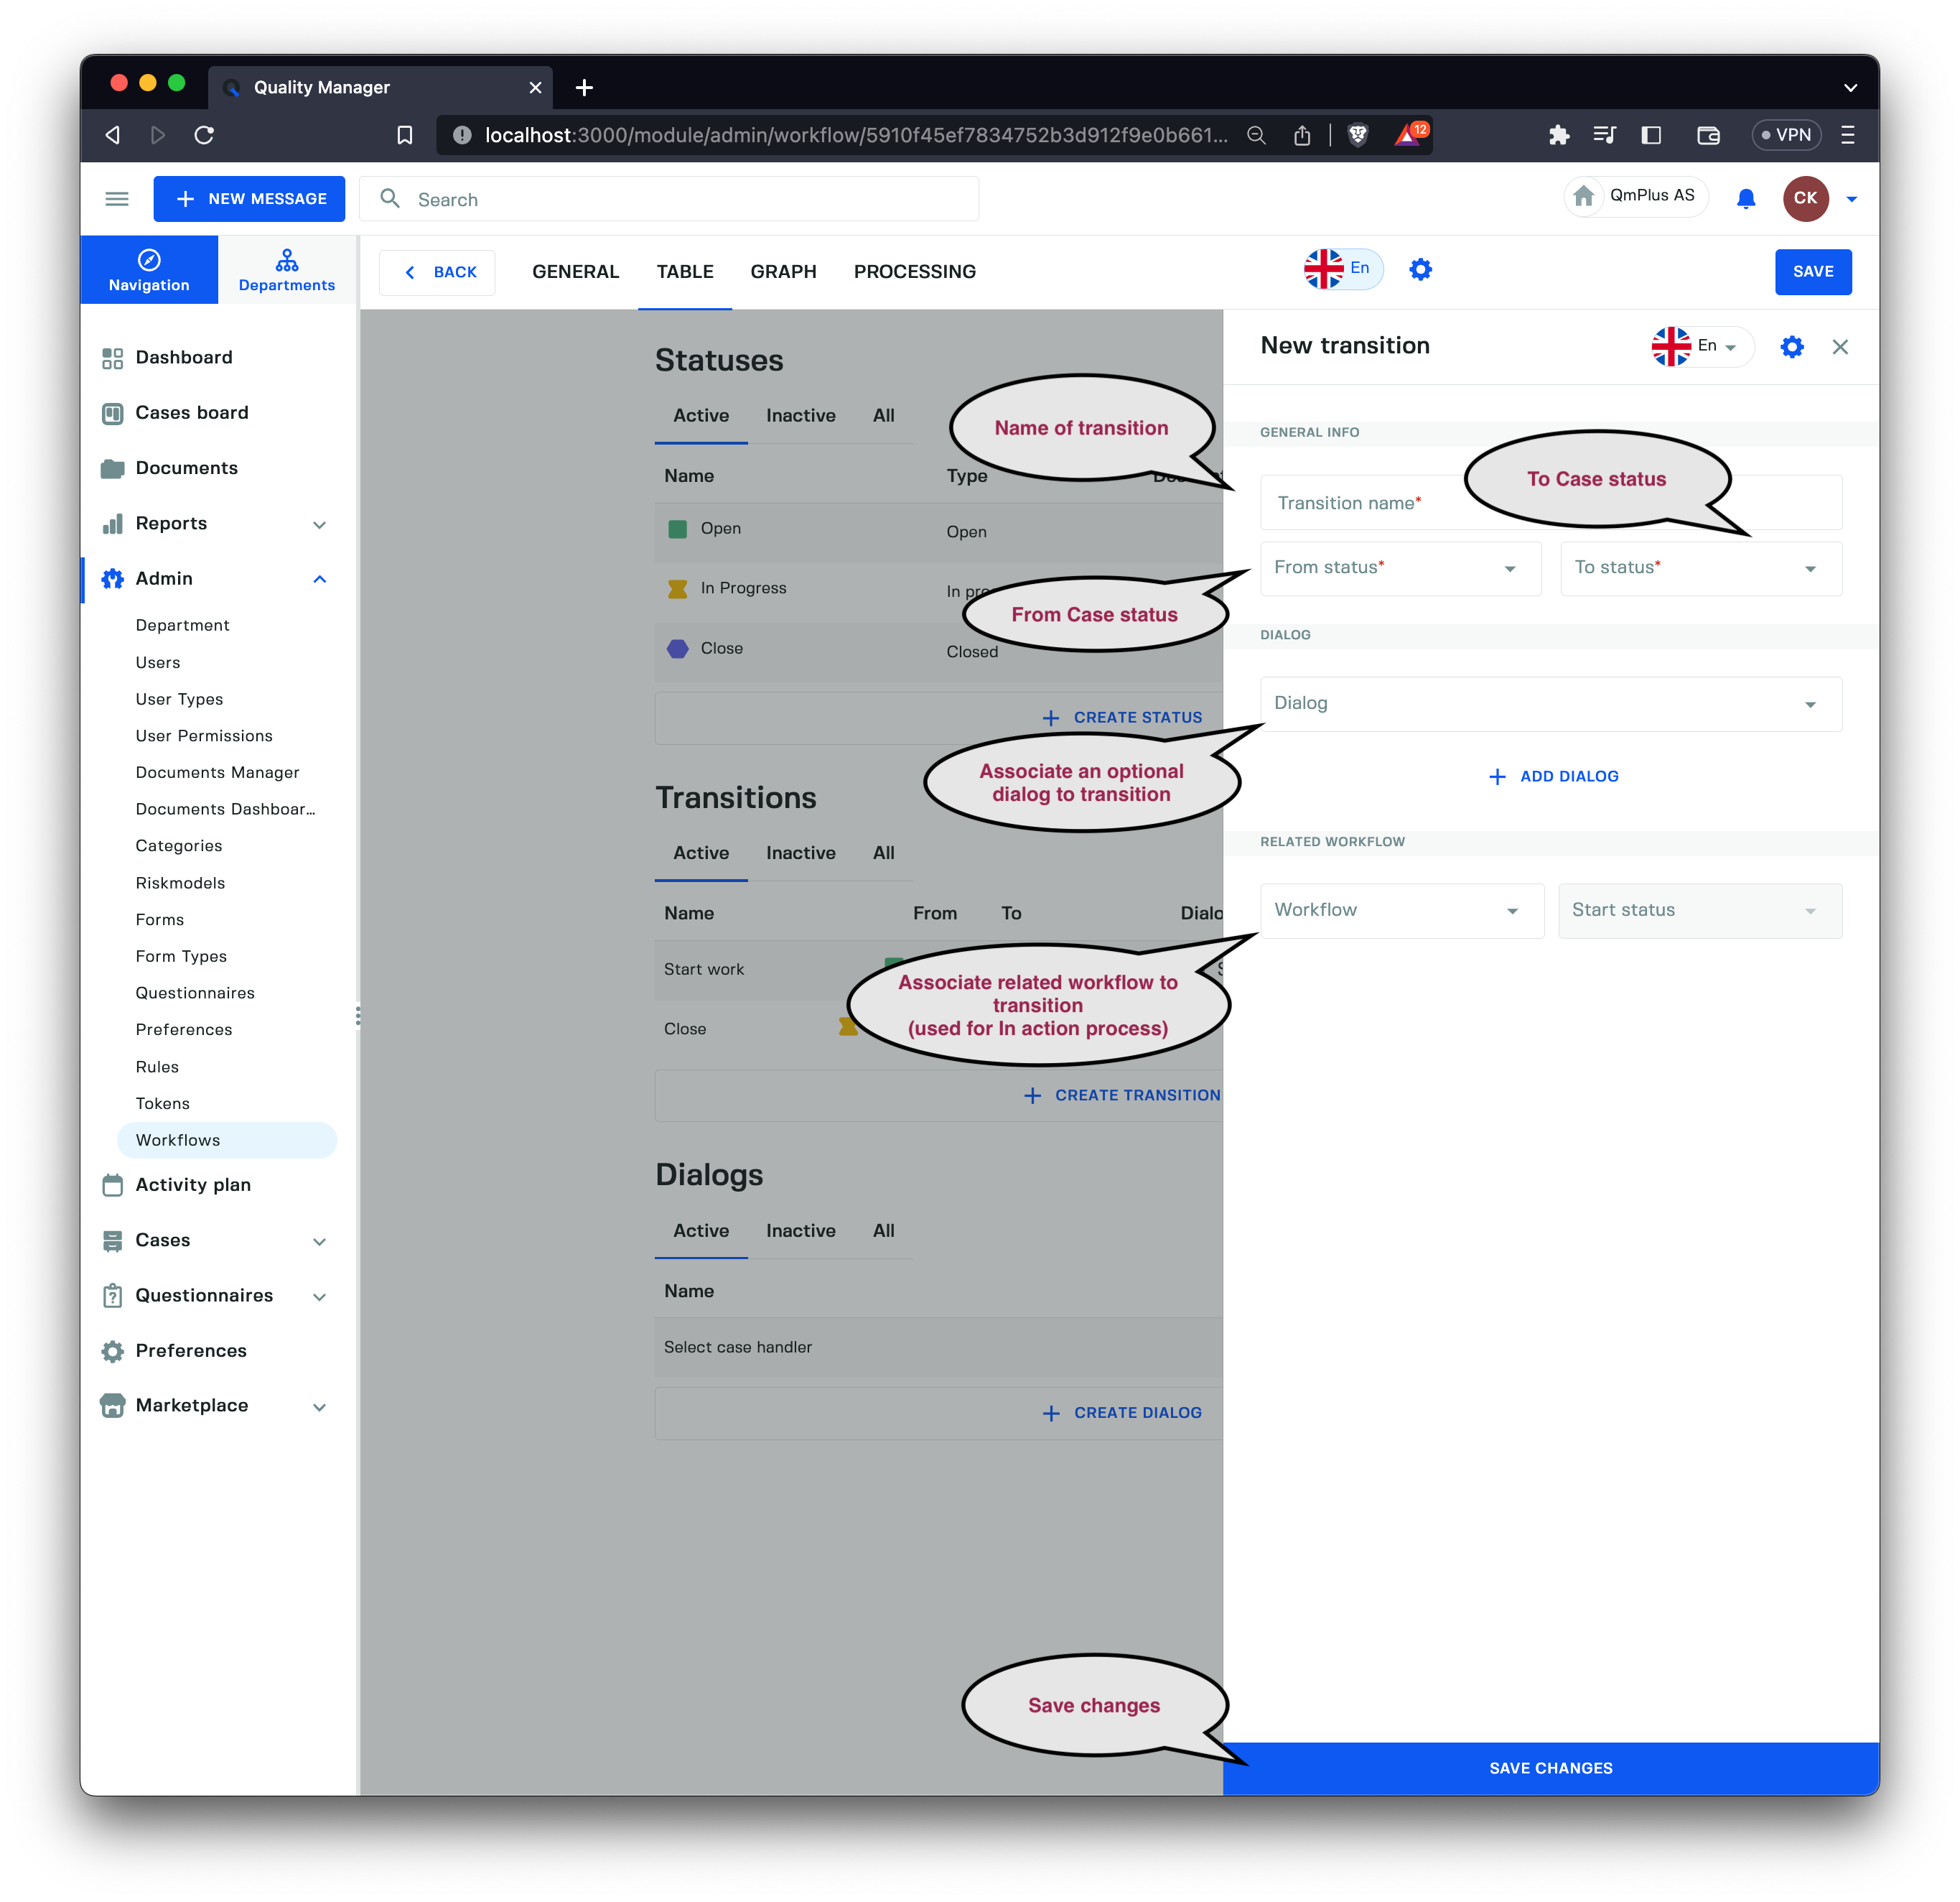Click the purple Close status marker

coord(677,649)
